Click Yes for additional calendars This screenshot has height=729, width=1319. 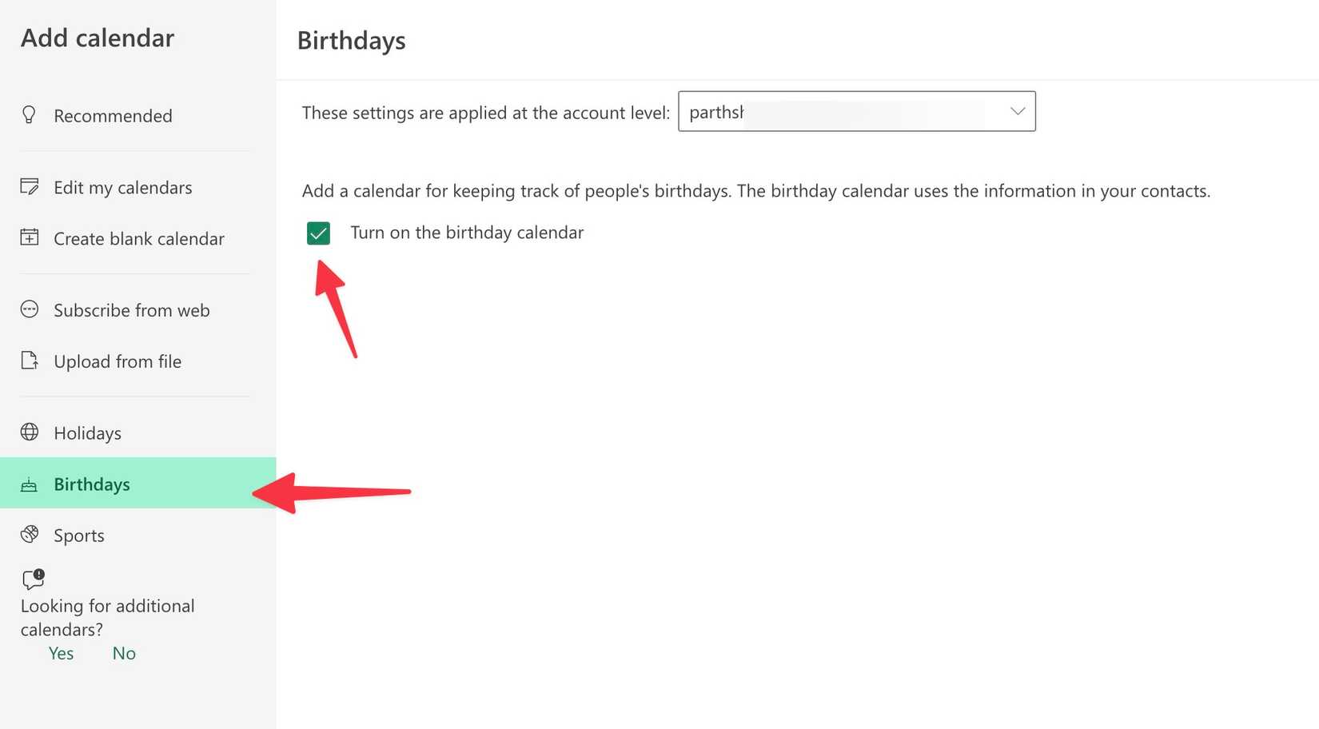pos(61,653)
